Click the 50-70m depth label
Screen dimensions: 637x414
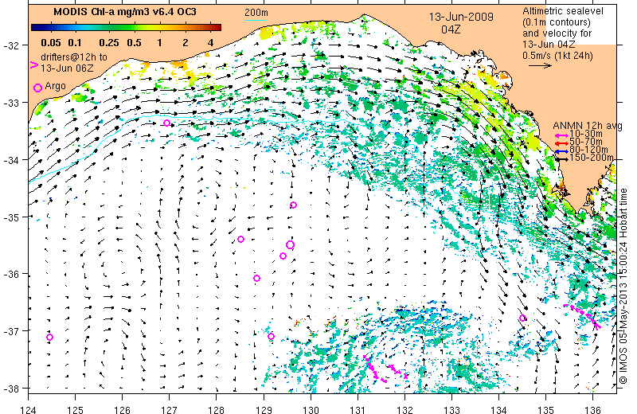(586, 142)
